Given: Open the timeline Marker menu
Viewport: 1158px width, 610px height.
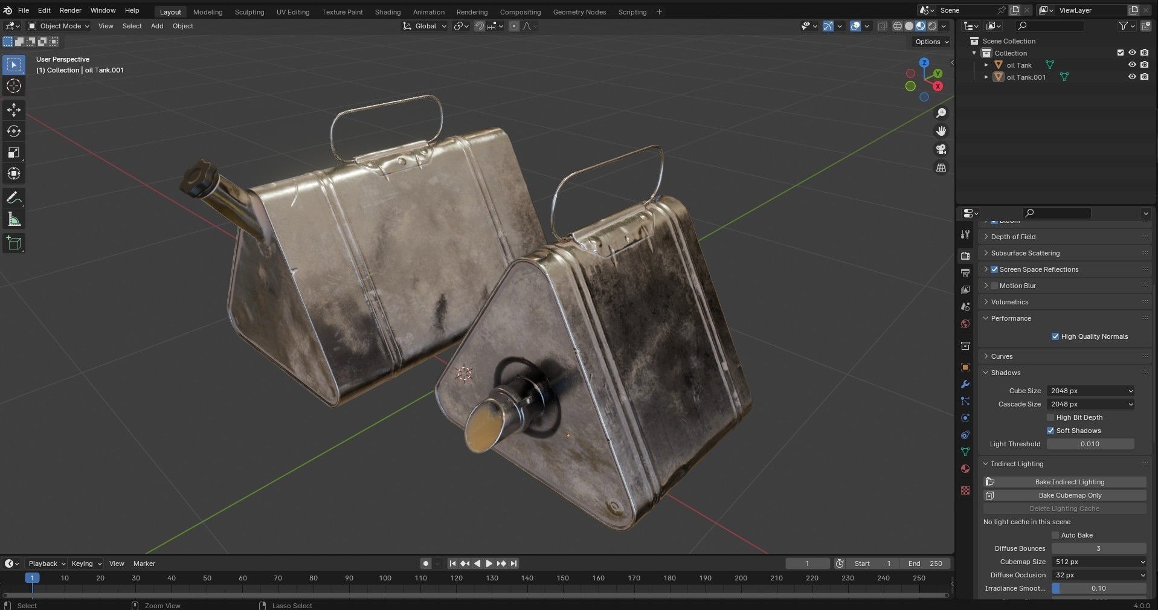Looking at the screenshot, I should coord(144,563).
